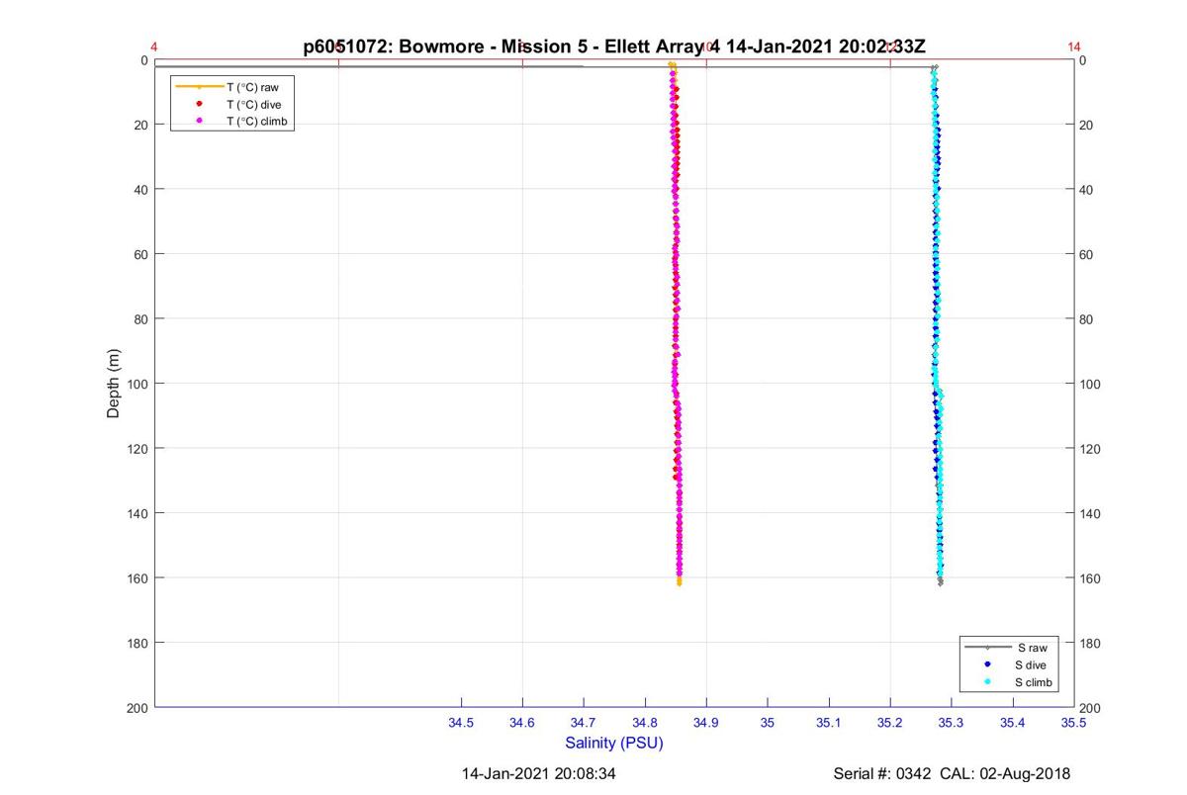Click the 35.2 salinity tick label
Screen dimensions: 1187x795
pyautogui.click(x=890, y=724)
